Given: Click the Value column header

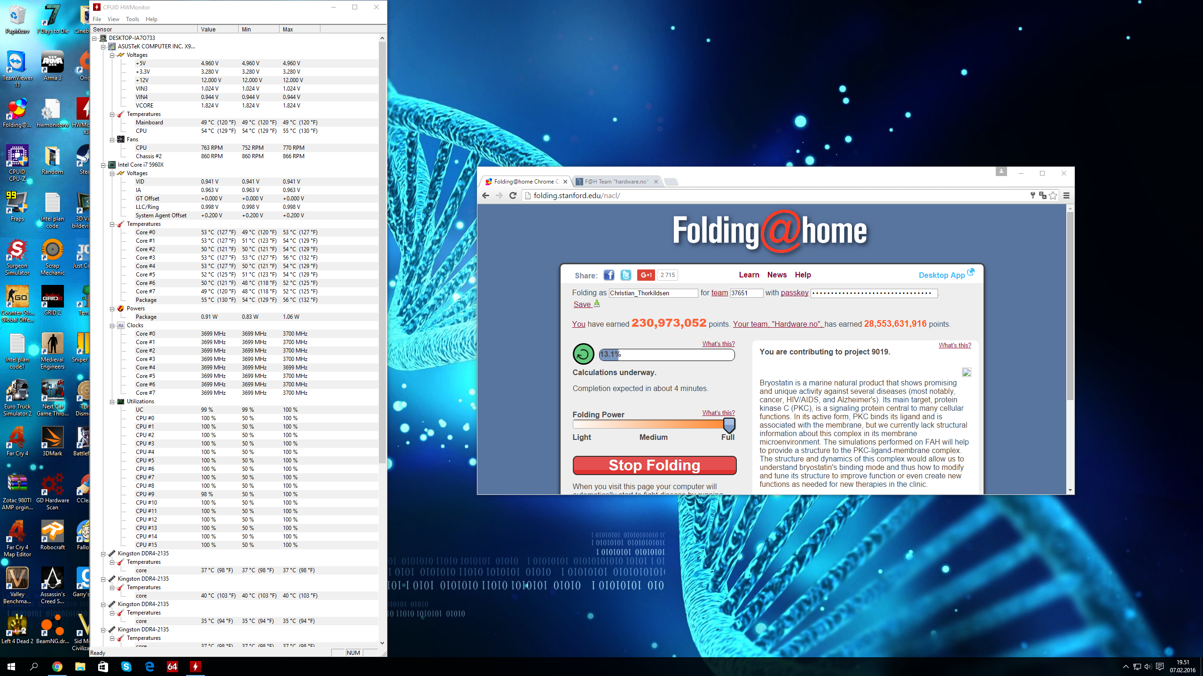Looking at the screenshot, I should (x=218, y=29).
